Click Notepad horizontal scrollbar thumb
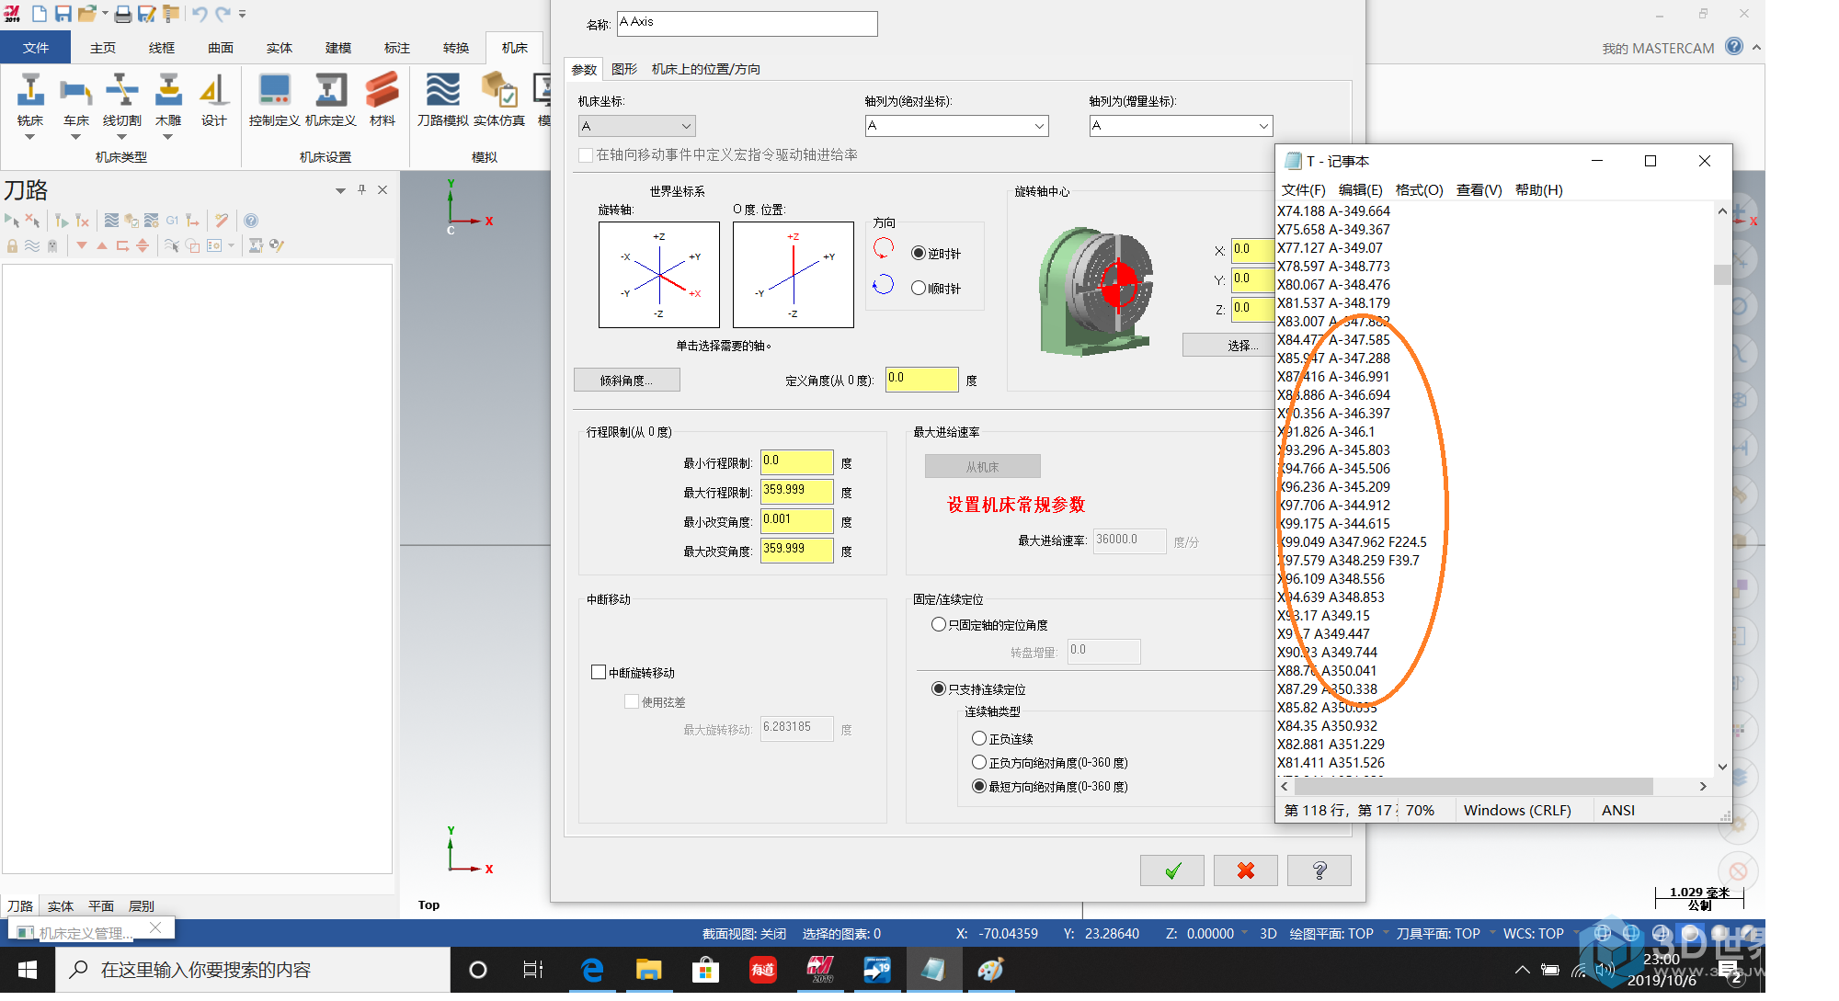 tap(1473, 786)
